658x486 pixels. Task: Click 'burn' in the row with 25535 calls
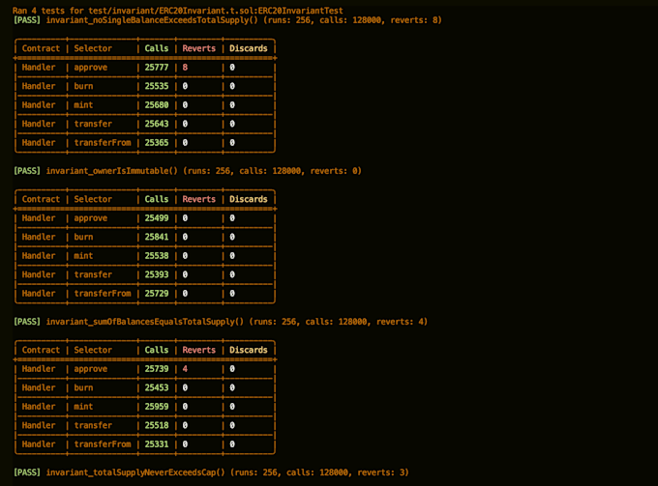pyautogui.click(x=83, y=86)
